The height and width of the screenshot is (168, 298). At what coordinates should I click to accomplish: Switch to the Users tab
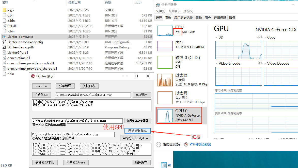[x=208, y=18]
